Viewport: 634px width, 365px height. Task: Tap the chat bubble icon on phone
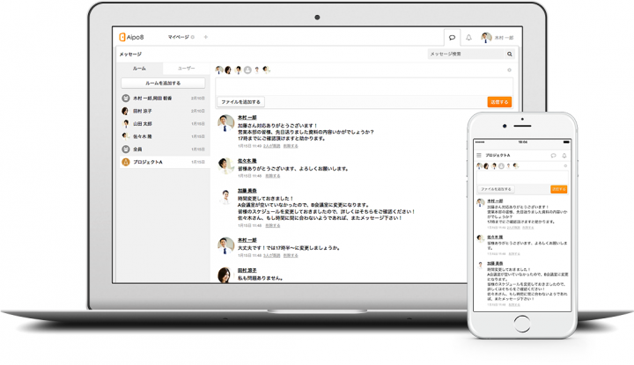[x=553, y=155]
